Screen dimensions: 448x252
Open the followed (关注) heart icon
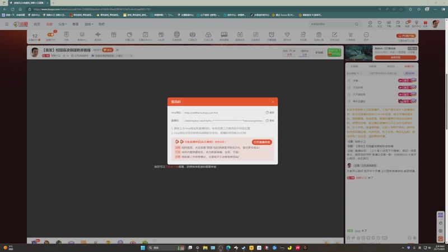(380, 24)
